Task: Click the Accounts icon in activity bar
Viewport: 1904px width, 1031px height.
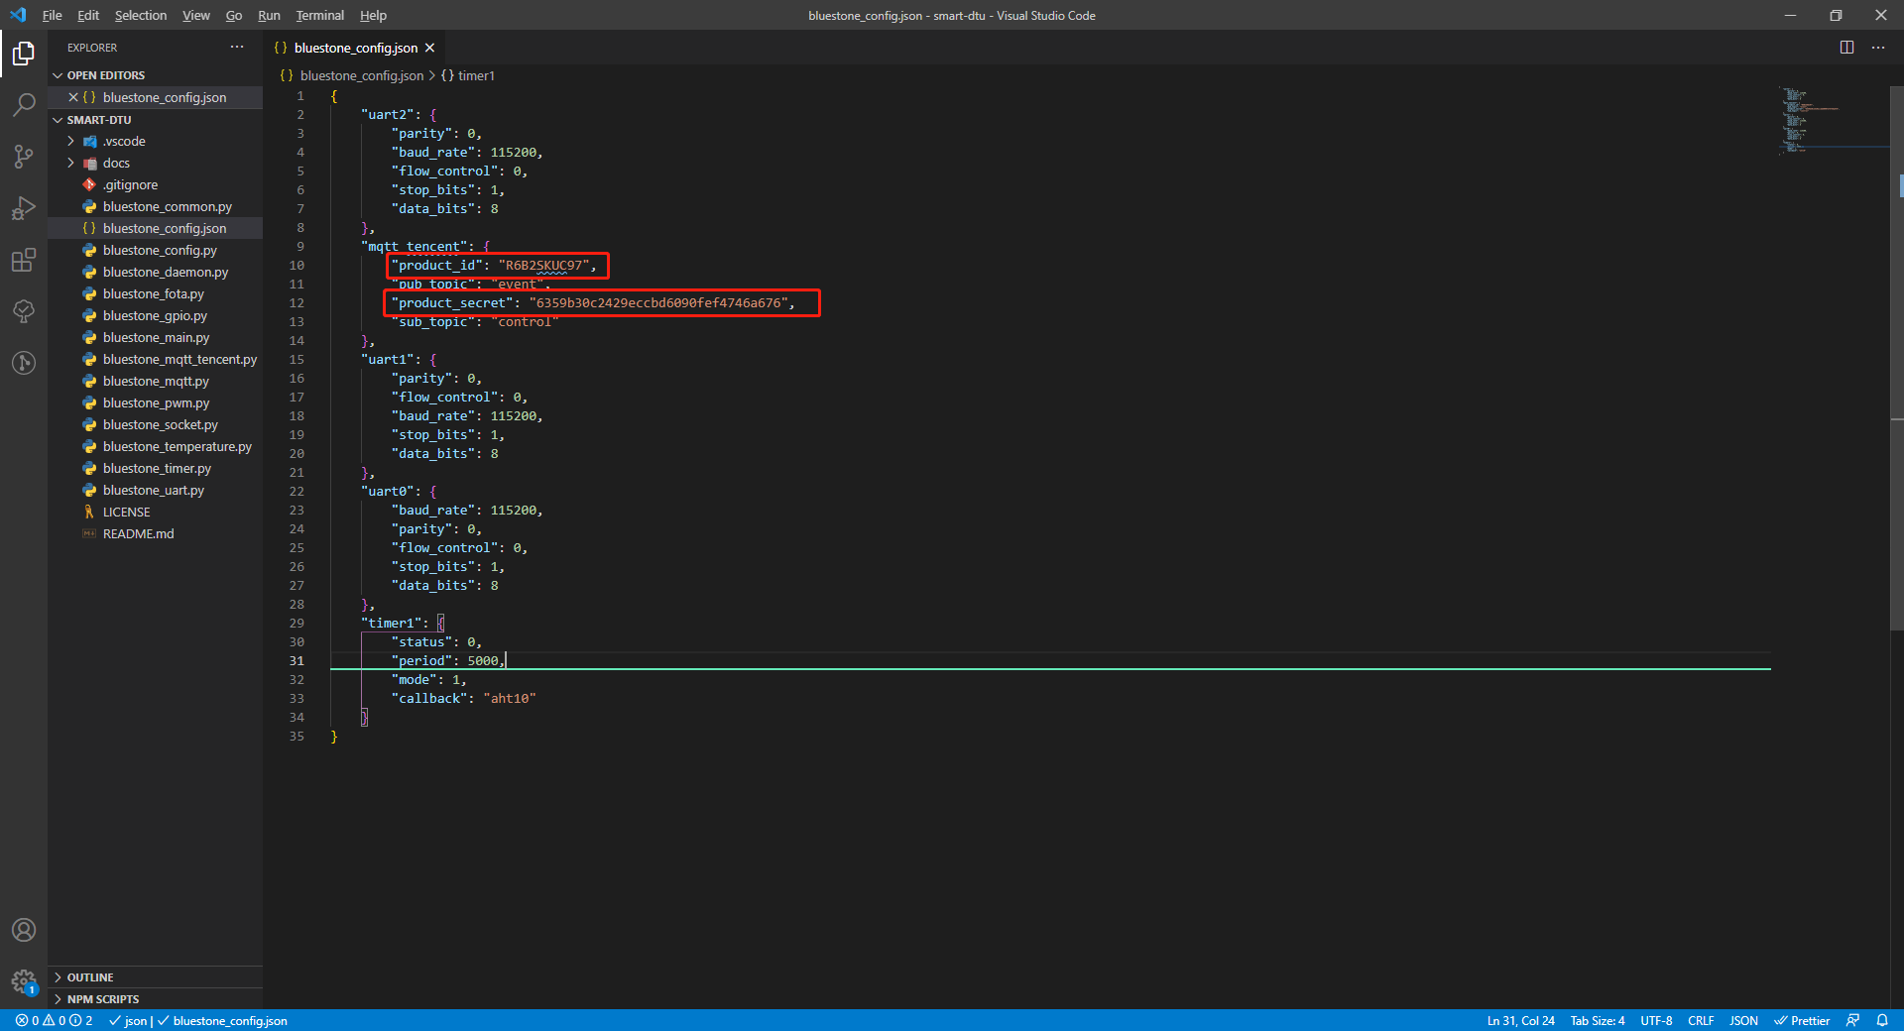Action: [24, 930]
